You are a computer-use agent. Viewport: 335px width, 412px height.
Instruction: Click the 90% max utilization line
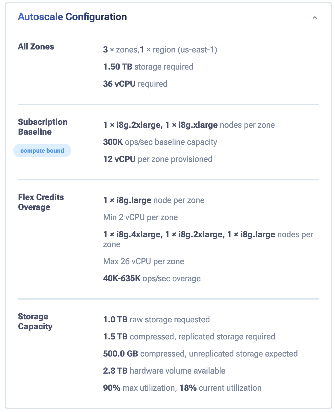click(182, 388)
